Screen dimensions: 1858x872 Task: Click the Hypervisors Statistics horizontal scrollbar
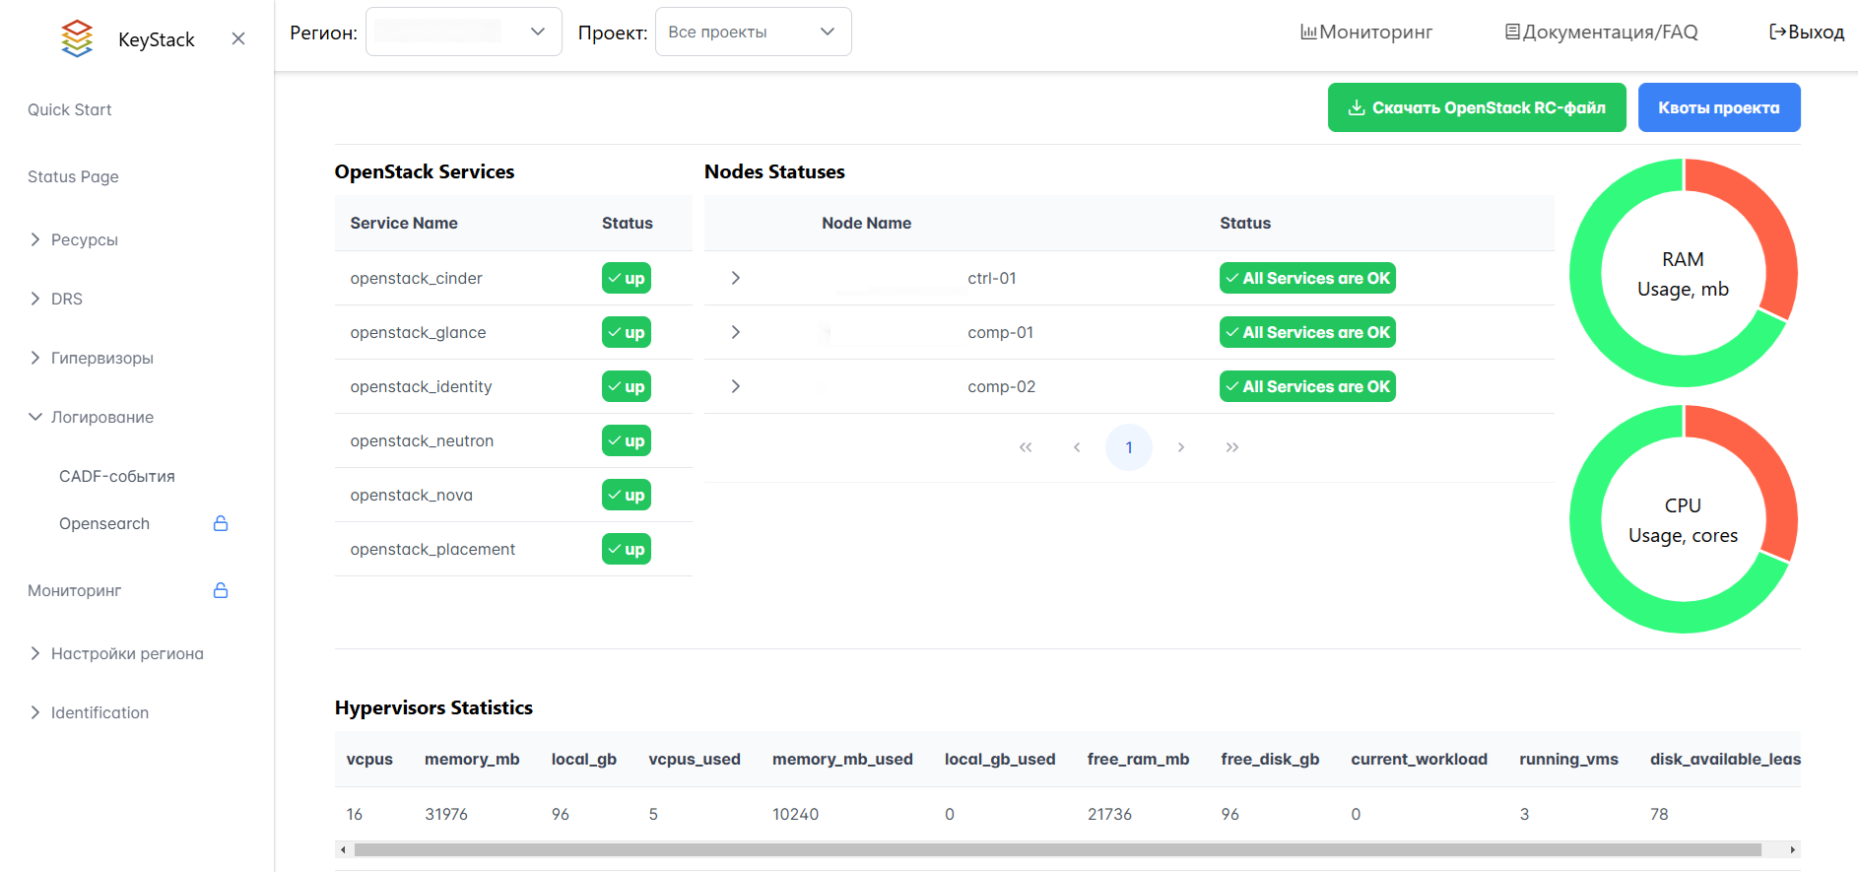(x=1056, y=849)
